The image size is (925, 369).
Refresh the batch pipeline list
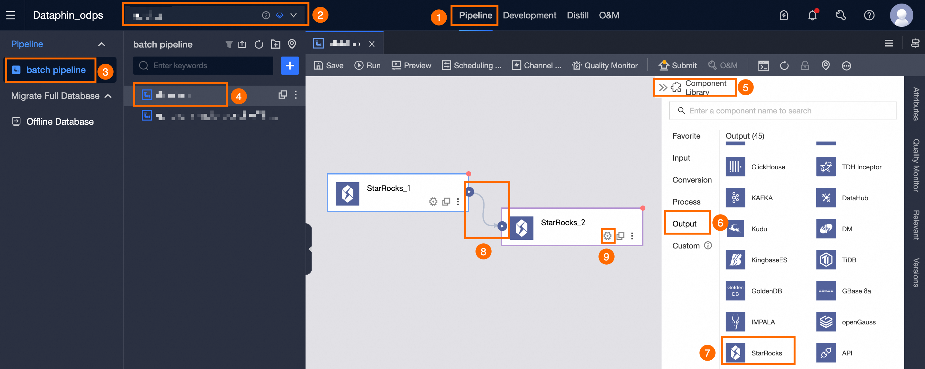click(x=259, y=44)
